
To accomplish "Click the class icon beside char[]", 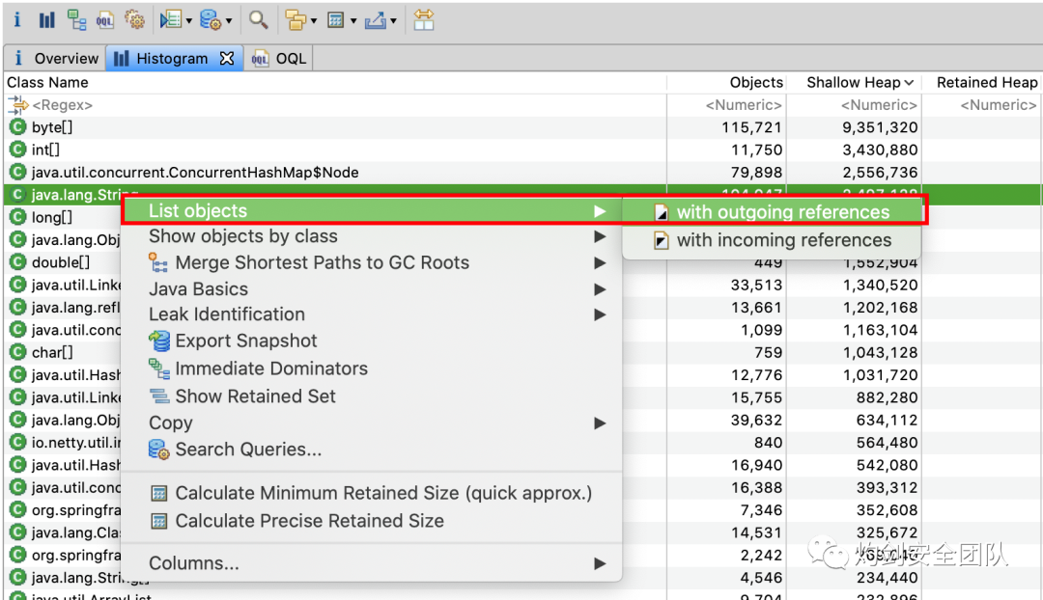I will click(17, 352).
